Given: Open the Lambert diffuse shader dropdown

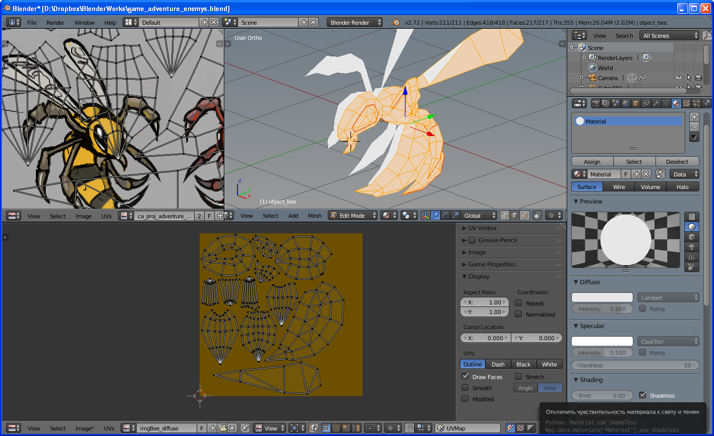Looking at the screenshot, I should pyautogui.click(x=668, y=297).
